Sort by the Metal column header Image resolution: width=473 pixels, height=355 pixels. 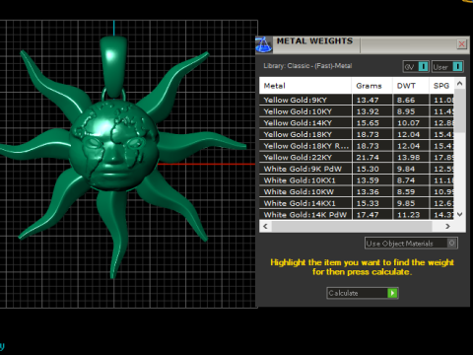305,86
